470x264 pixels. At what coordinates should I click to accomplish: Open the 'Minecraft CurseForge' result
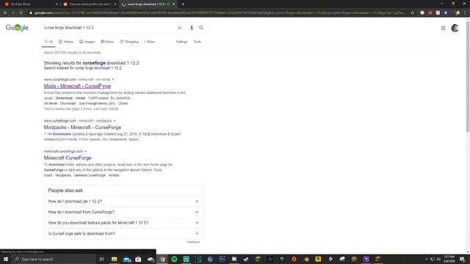[x=68, y=158]
